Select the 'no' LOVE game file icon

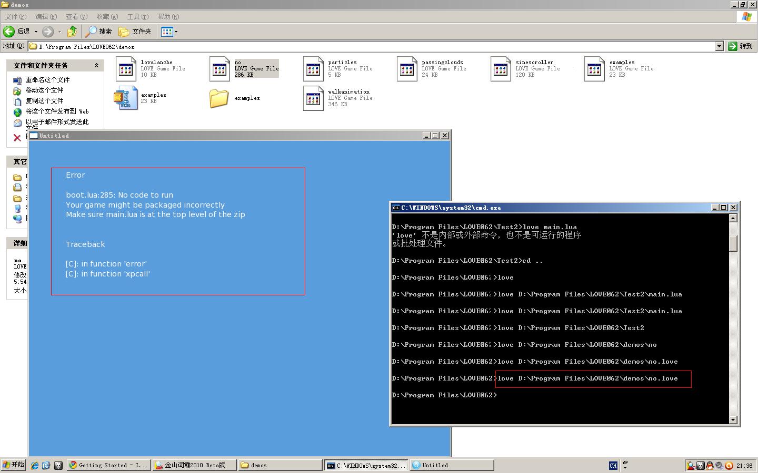tap(220, 69)
